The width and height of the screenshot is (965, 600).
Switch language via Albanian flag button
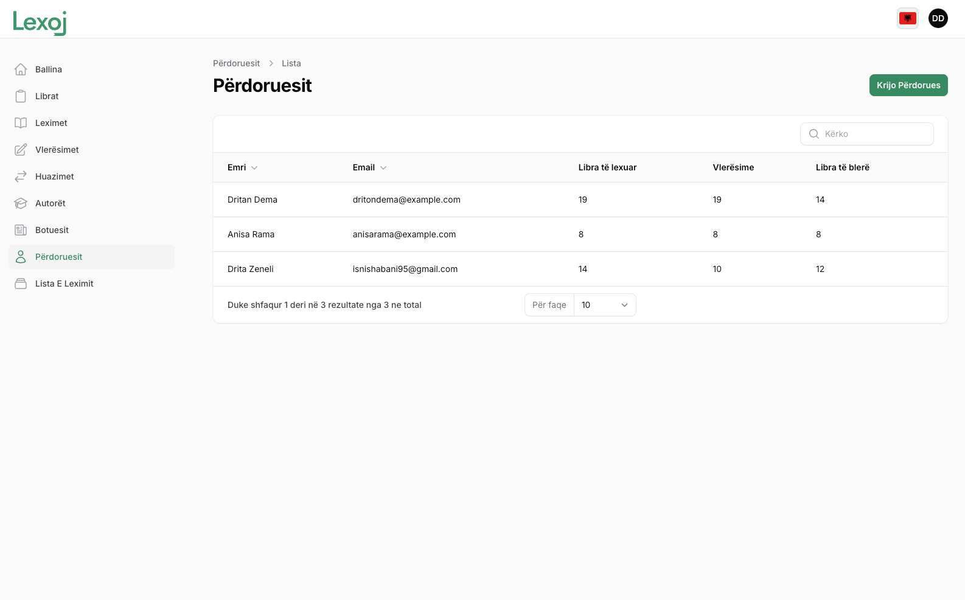(908, 18)
